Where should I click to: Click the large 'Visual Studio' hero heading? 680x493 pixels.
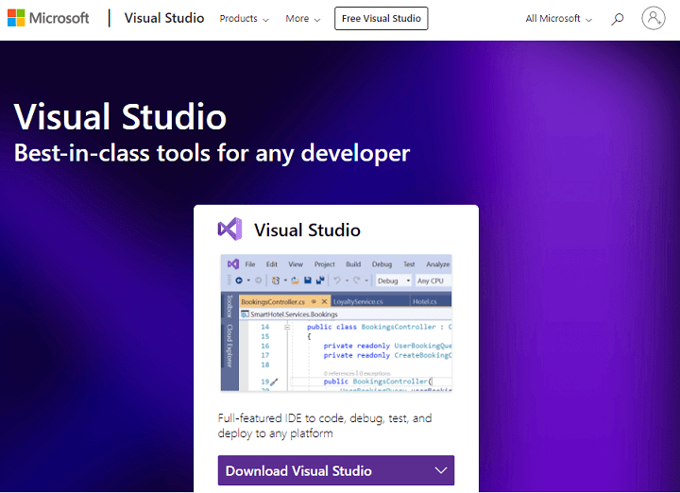point(120,116)
